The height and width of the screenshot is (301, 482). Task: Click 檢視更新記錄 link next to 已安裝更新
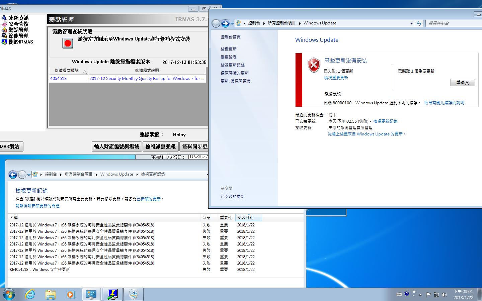point(385,121)
